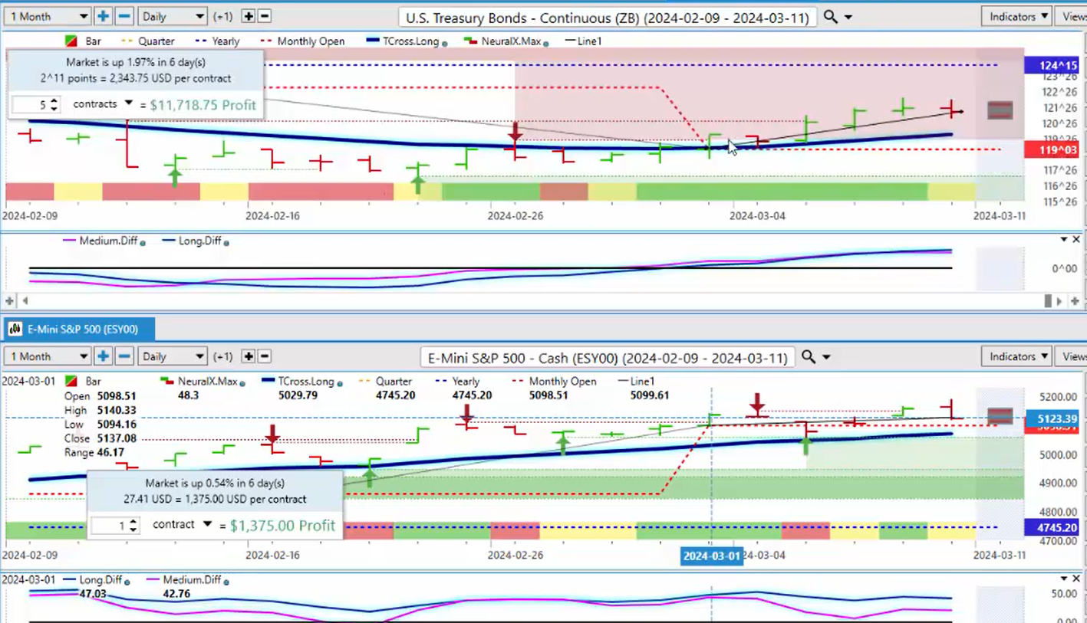Open the Daily interval dropdown on ESY00 chart
1087x623 pixels.
[173, 356]
